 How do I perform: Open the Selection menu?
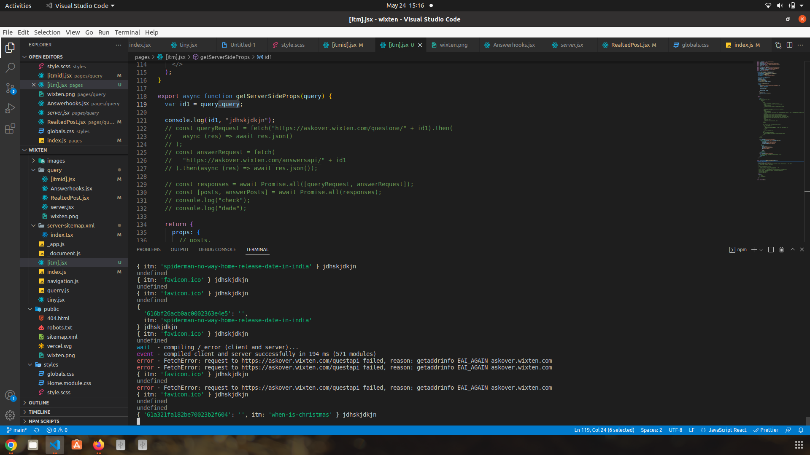point(47,32)
